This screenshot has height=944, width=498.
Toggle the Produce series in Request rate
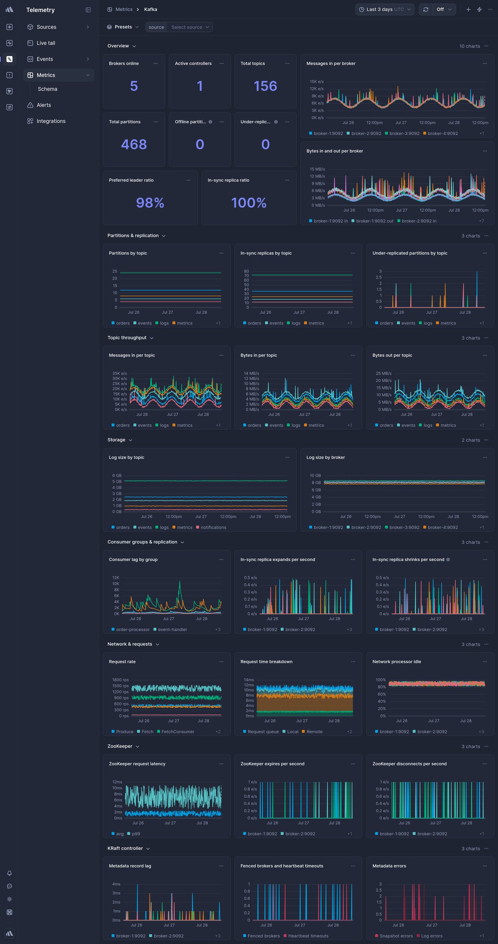[122, 732]
